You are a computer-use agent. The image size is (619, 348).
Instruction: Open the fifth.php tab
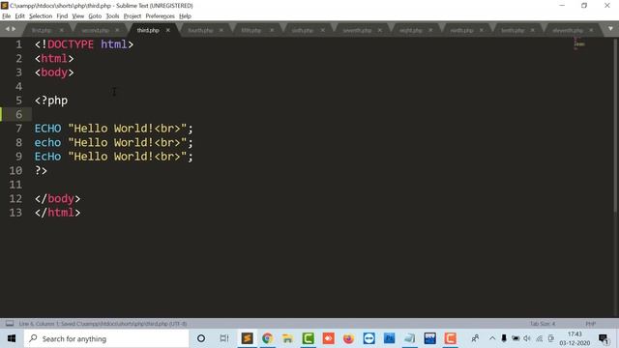click(251, 30)
